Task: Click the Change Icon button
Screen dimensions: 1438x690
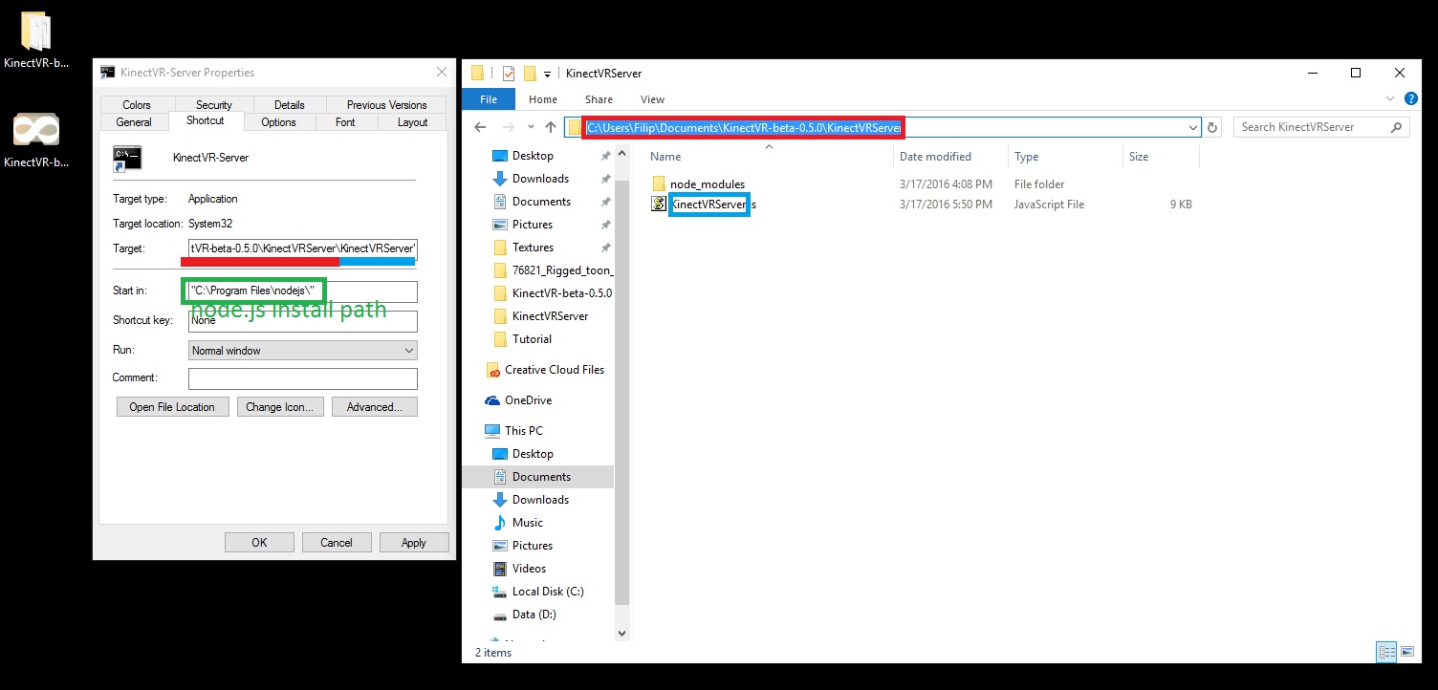Action: (279, 407)
